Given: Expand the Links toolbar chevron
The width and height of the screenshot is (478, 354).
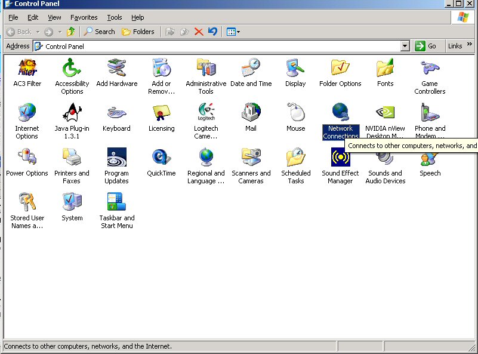Looking at the screenshot, I should click(x=470, y=44).
